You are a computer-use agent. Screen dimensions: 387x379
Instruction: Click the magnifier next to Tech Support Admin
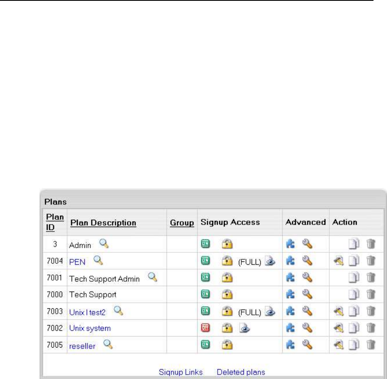click(153, 277)
